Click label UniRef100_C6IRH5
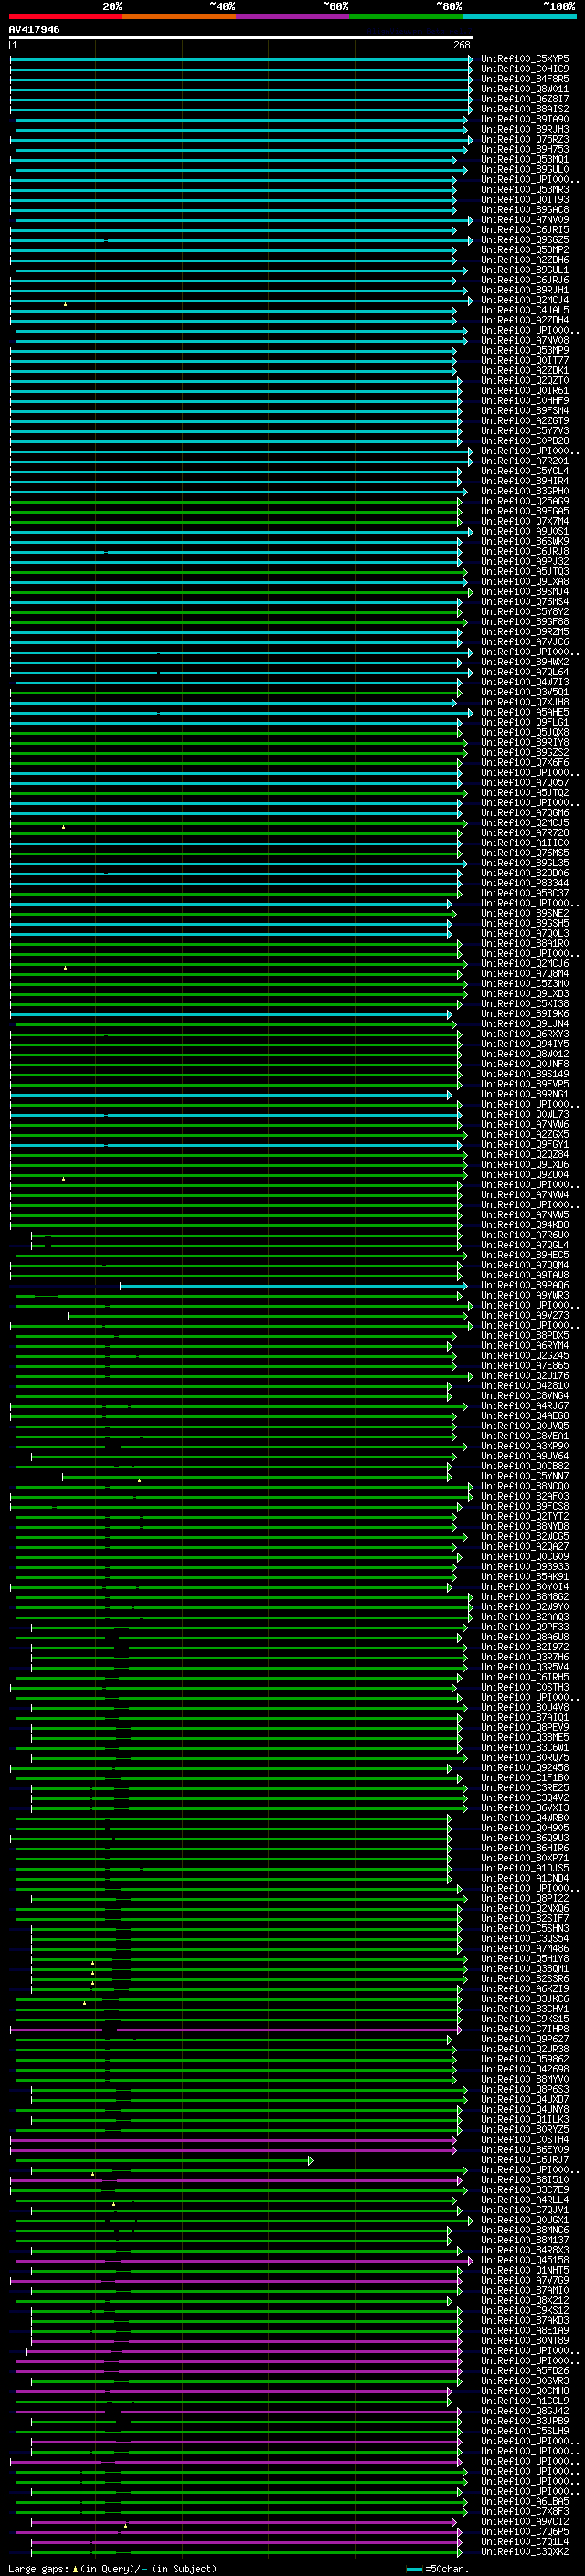Image resolution: width=585 pixels, height=2576 pixels. point(525,1677)
